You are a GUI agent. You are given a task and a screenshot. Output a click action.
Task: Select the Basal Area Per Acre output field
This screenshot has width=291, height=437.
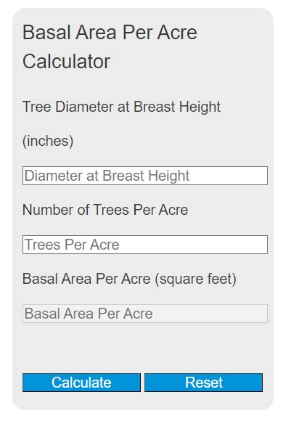(x=145, y=314)
